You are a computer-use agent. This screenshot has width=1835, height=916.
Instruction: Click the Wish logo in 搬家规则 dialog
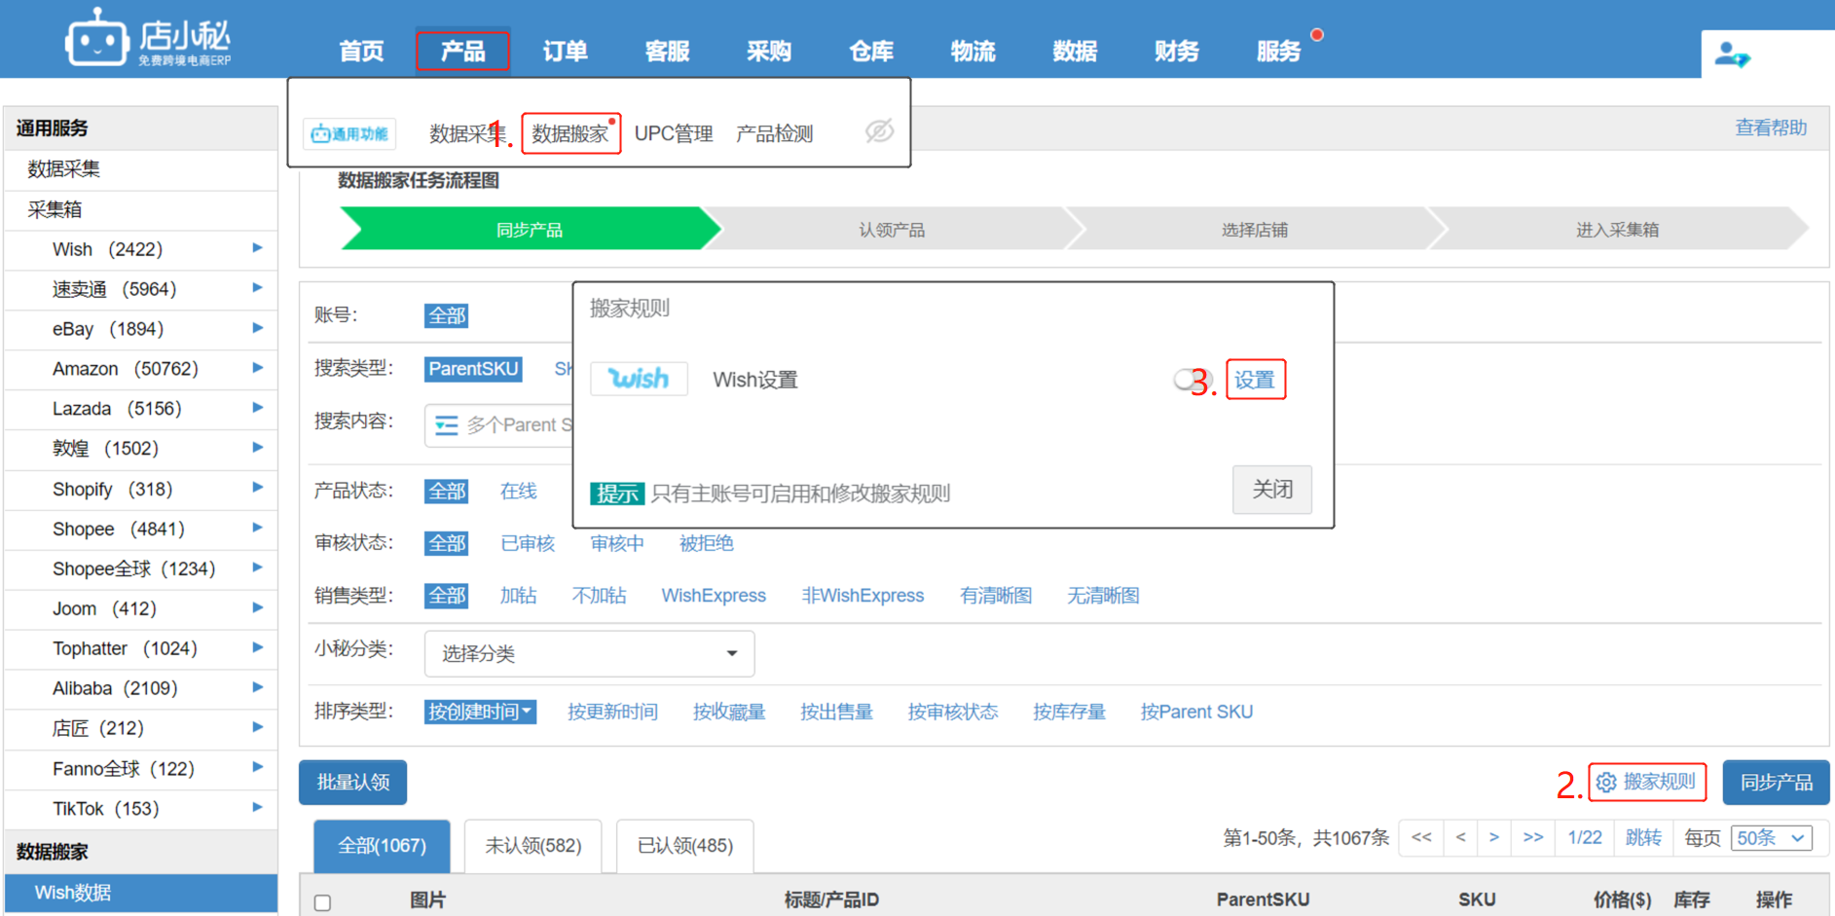coord(639,379)
